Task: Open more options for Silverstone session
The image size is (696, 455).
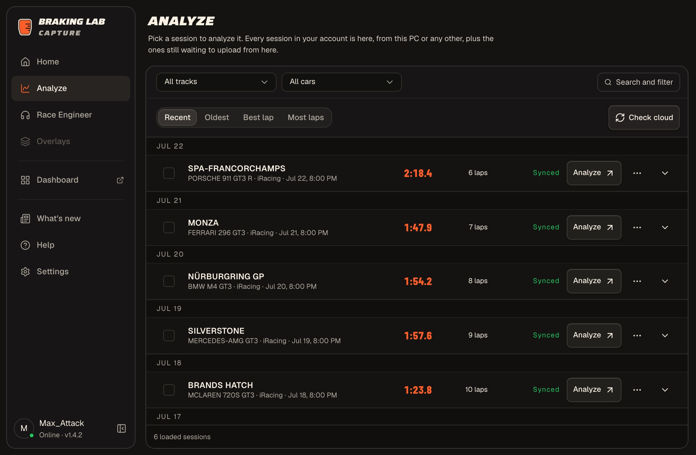Action: (x=637, y=336)
